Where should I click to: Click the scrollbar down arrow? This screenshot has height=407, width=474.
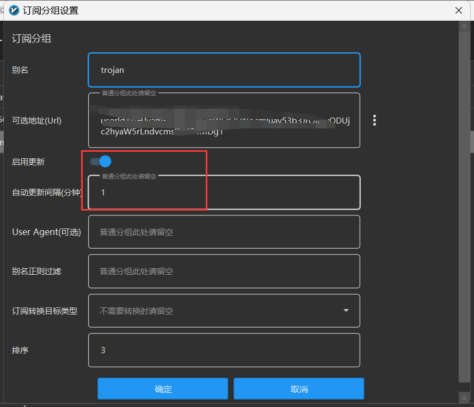[464, 398]
